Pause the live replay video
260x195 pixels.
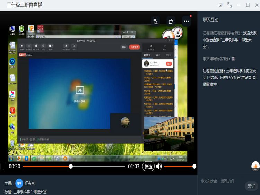[2, 167]
